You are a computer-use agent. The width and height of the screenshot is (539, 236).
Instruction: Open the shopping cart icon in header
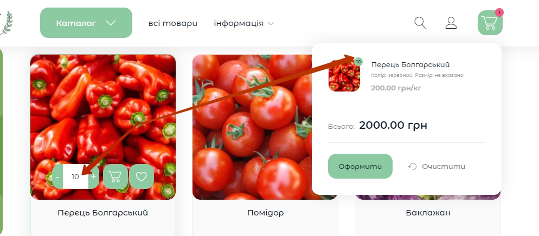click(x=490, y=23)
